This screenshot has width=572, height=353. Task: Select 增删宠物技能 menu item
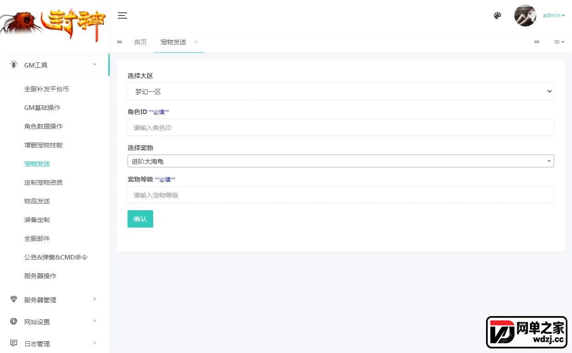click(x=43, y=145)
